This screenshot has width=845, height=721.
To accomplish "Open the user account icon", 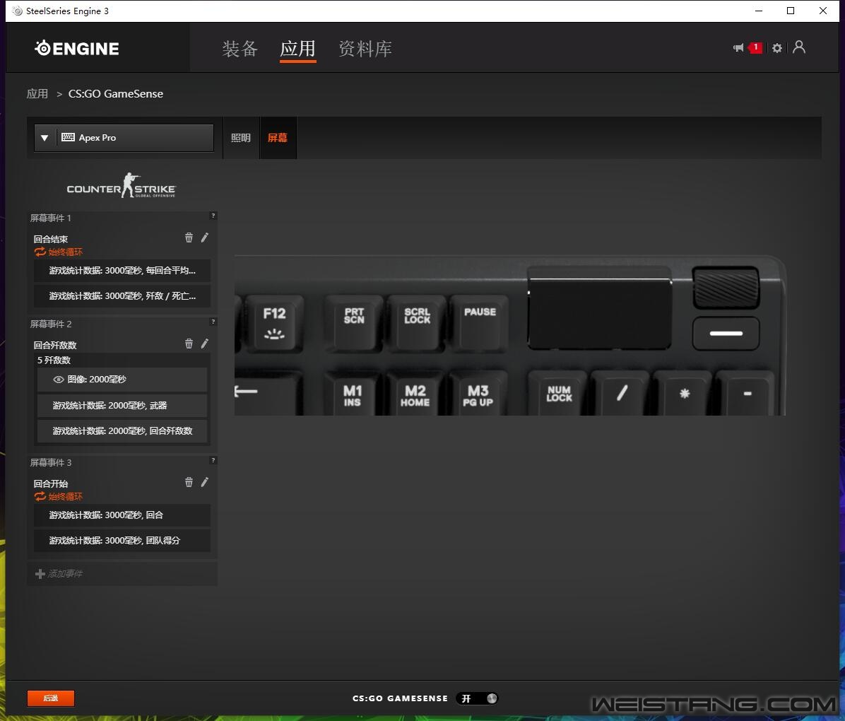I will point(799,47).
